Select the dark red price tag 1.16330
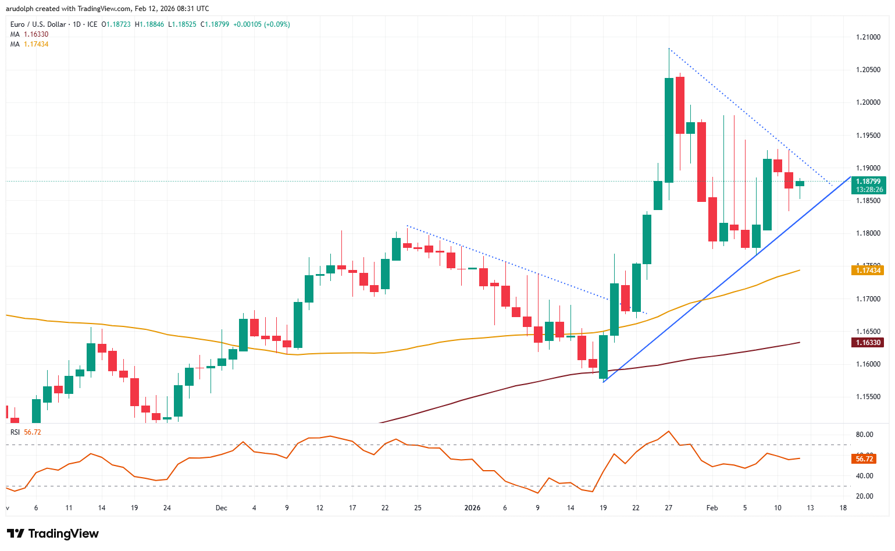Screen dimensions: 895x551 [x=867, y=342]
